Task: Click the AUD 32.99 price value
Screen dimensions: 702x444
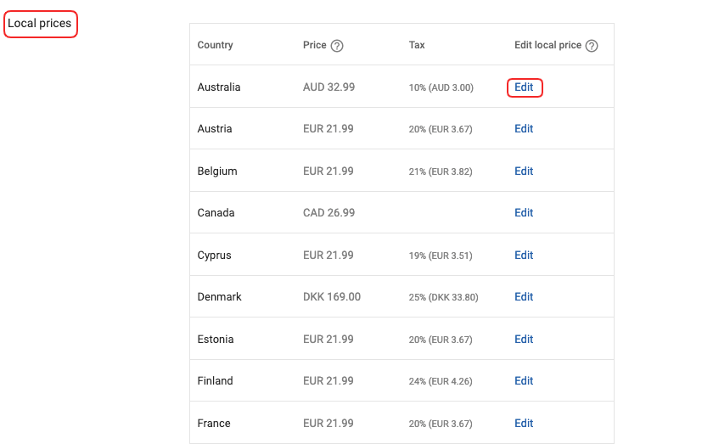Action: (329, 87)
